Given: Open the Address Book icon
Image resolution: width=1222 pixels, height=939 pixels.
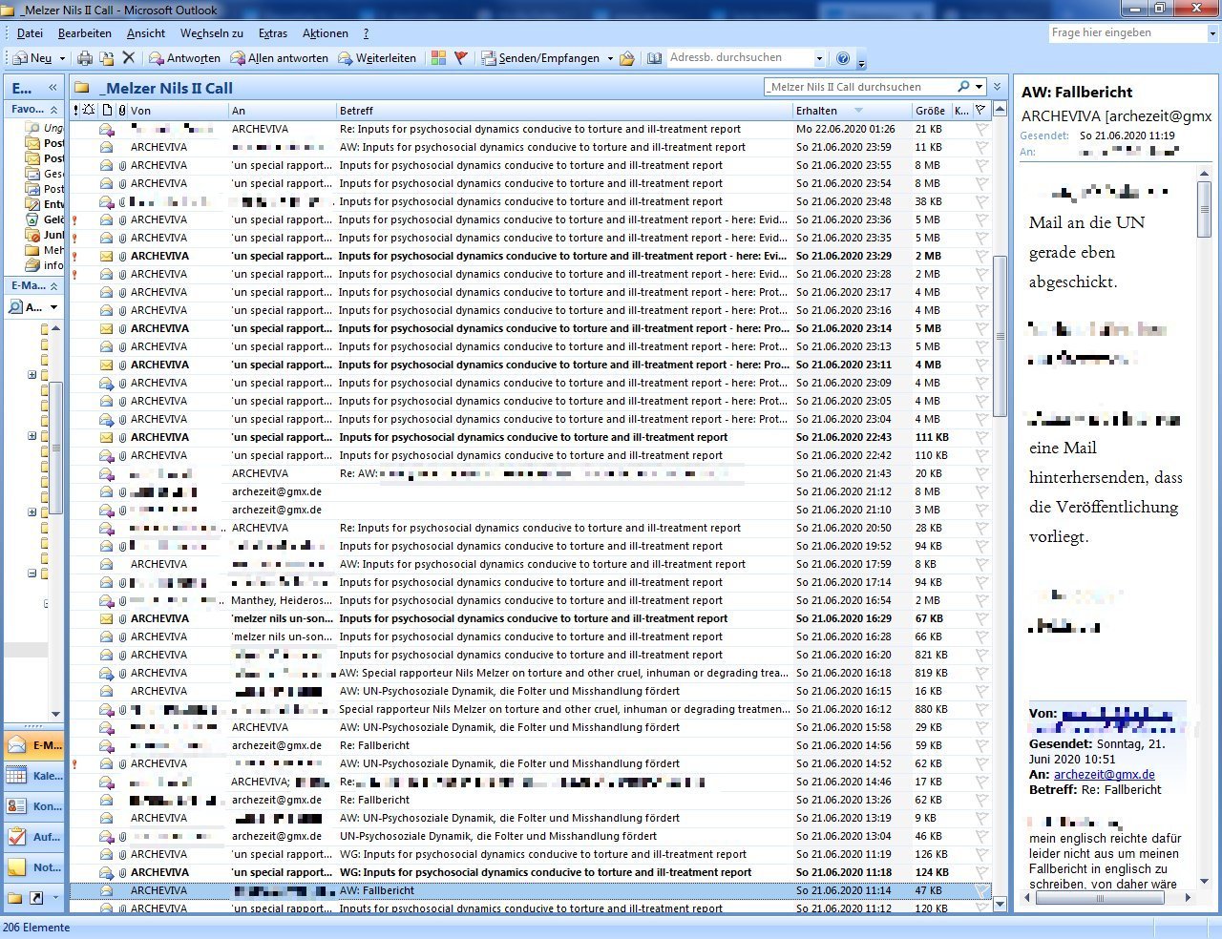Looking at the screenshot, I should [x=654, y=58].
